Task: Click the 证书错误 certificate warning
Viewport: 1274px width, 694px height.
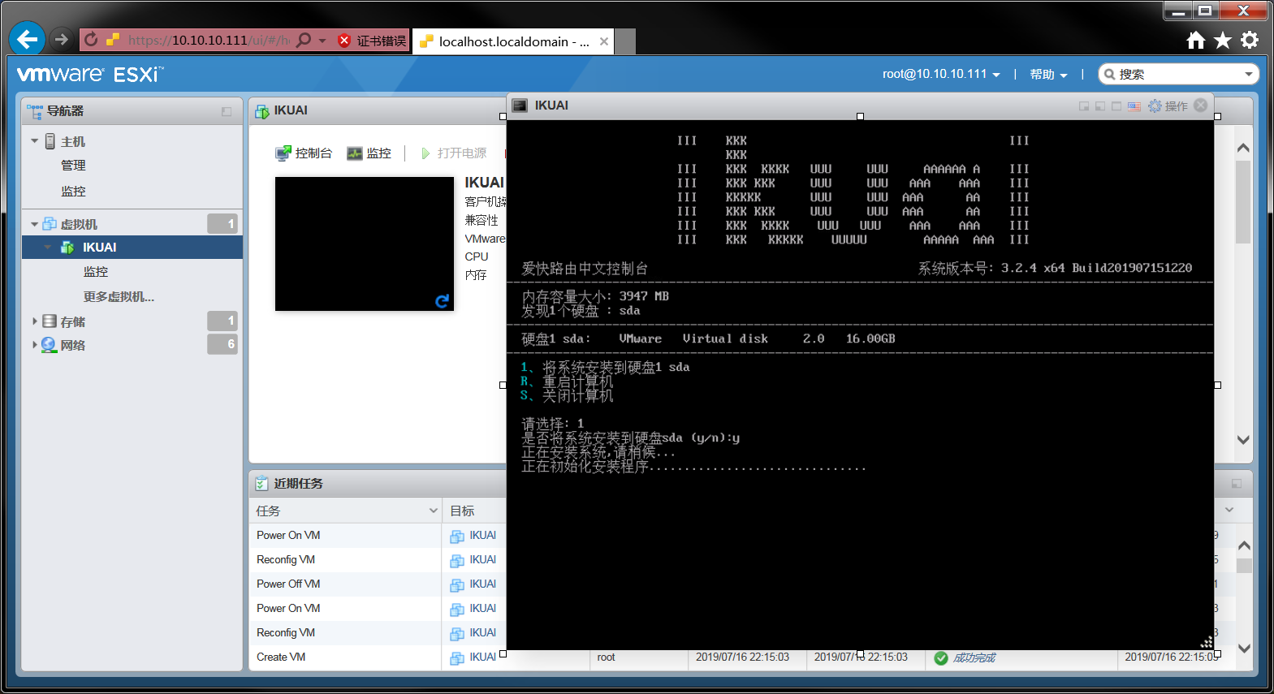Action: 373,41
